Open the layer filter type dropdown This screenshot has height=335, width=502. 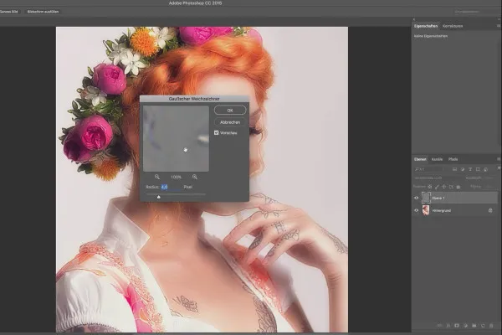429,169
